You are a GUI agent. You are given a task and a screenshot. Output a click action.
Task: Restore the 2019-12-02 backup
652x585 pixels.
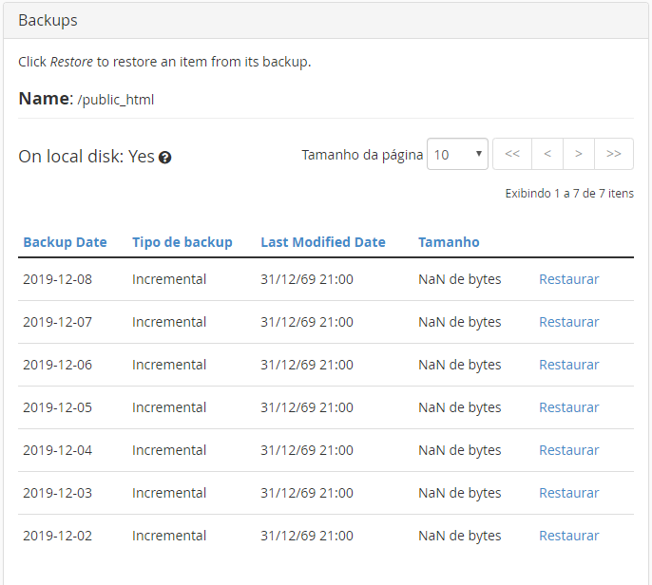568,536
